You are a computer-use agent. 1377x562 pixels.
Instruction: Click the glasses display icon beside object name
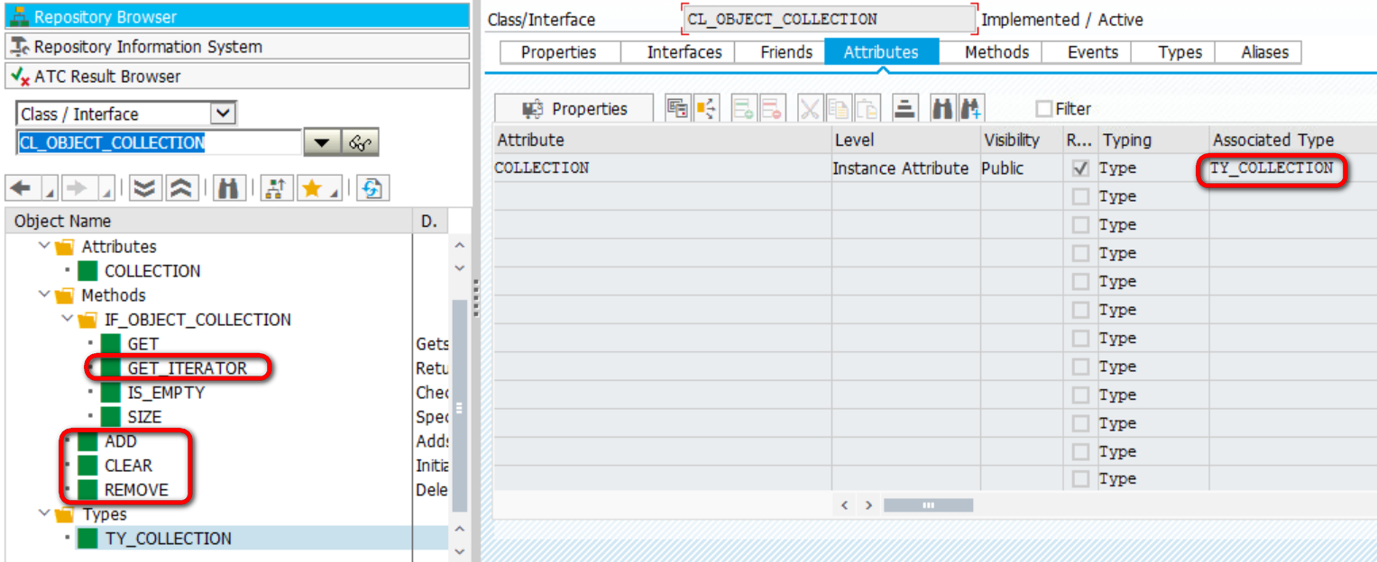(361, 142)
